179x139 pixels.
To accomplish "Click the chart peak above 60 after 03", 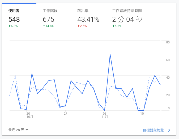I will (x=110, y=55).
